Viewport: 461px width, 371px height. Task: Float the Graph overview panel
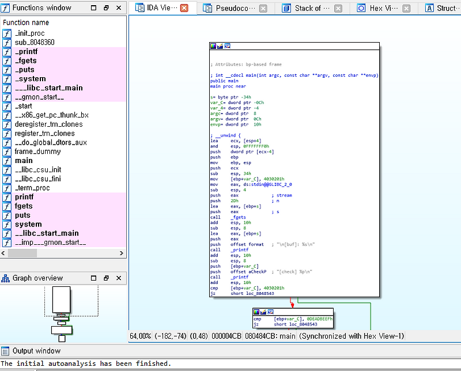(x=106, y=278)
